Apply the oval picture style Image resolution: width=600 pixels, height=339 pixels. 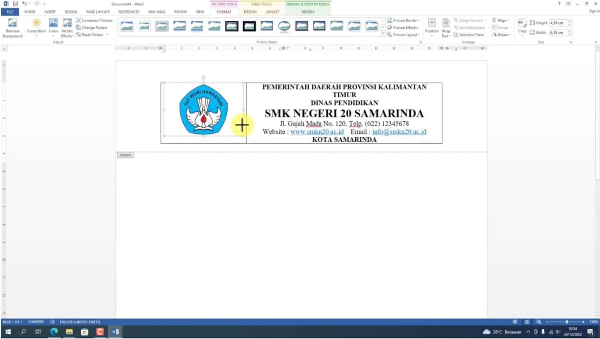coord(284,26)
